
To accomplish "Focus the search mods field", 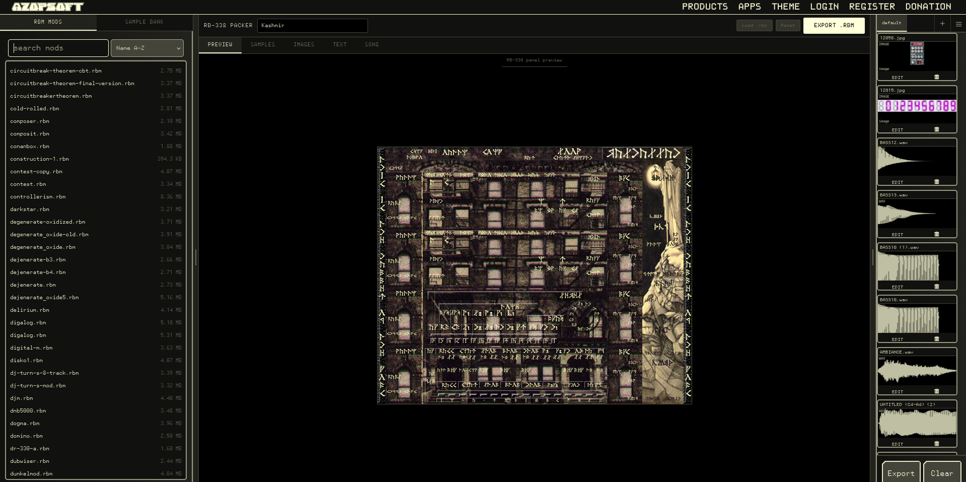I will pos(58,48).
